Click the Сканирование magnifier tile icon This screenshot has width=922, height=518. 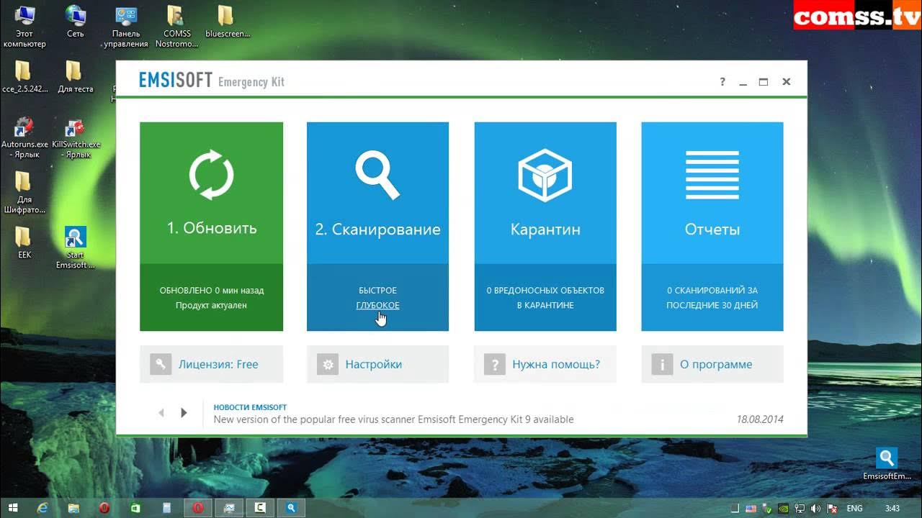[x=377, y=175]
